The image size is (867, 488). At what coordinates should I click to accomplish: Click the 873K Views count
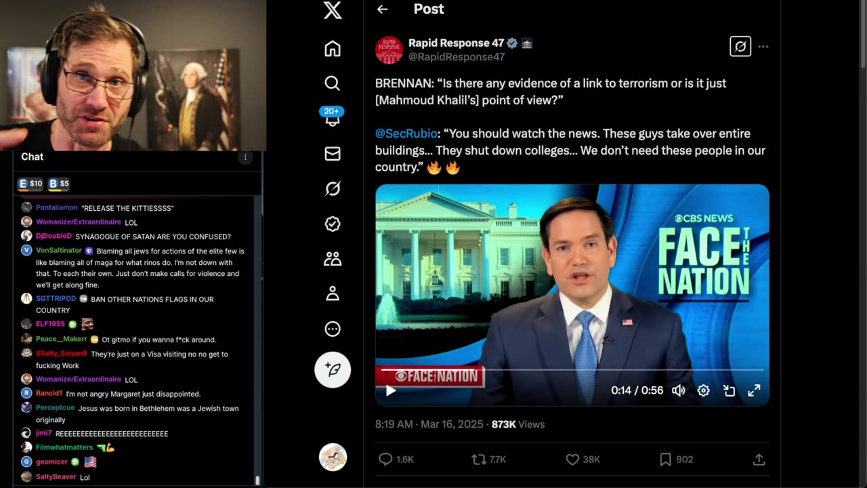(x=518, y=424)
